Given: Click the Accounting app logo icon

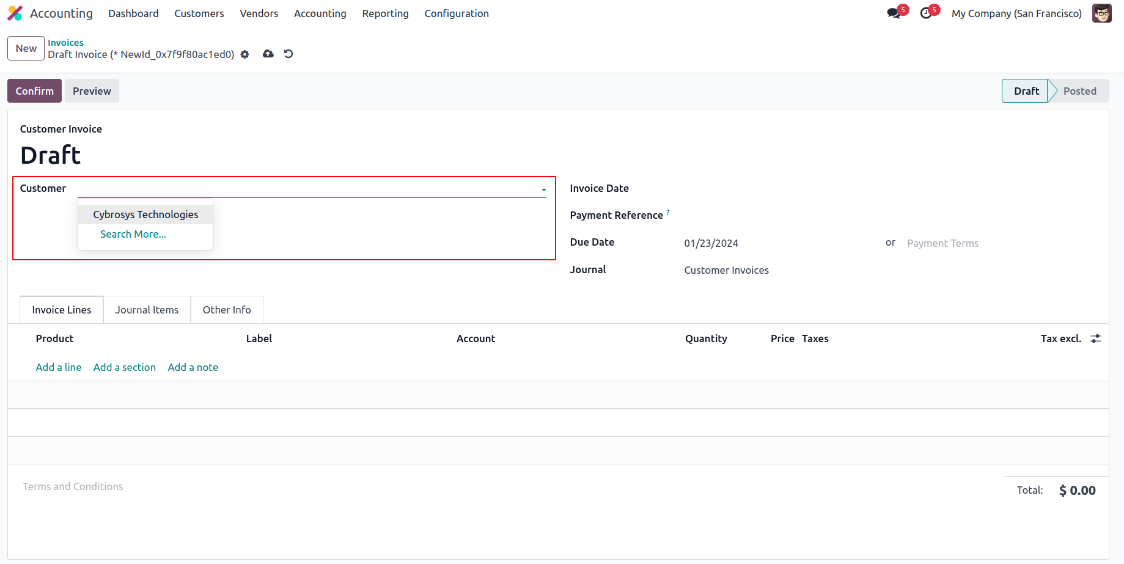Looking at the screenshot, I should (15, 13).
